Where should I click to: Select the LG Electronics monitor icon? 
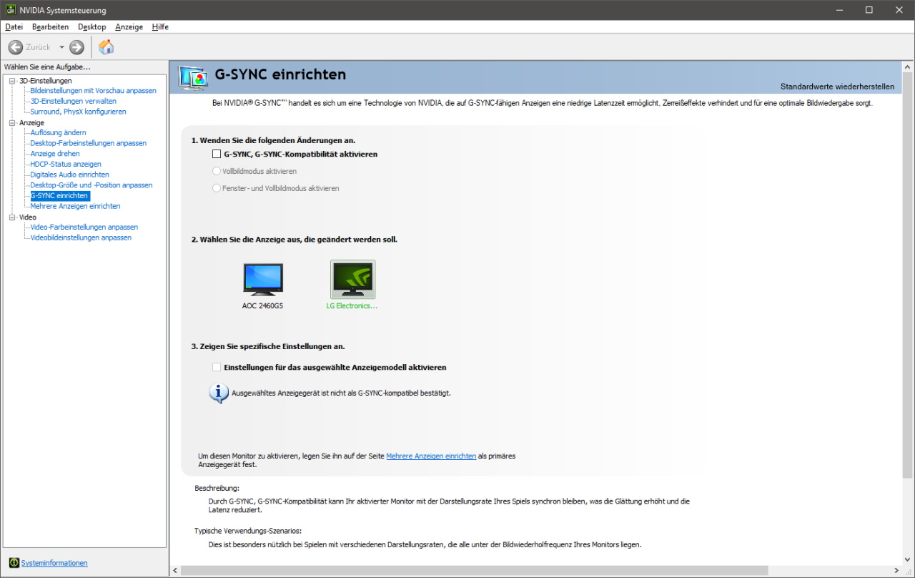[x=352, y=280]
